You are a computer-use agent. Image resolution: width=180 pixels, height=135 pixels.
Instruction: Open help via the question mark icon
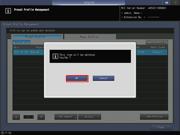pyautogui.click(x=175, y=2)
